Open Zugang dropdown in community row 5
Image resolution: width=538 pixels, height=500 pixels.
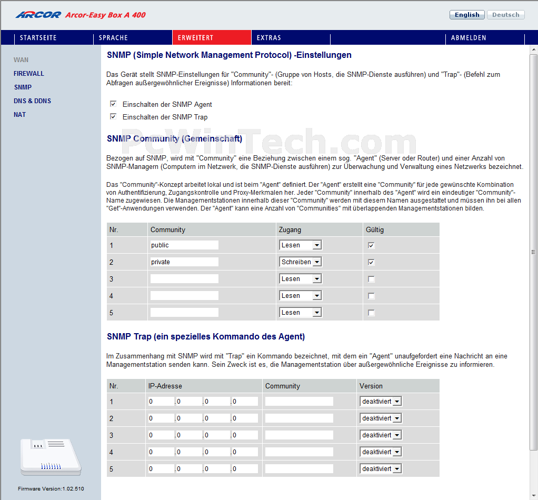pyautogui.click(x=300, y=313)
